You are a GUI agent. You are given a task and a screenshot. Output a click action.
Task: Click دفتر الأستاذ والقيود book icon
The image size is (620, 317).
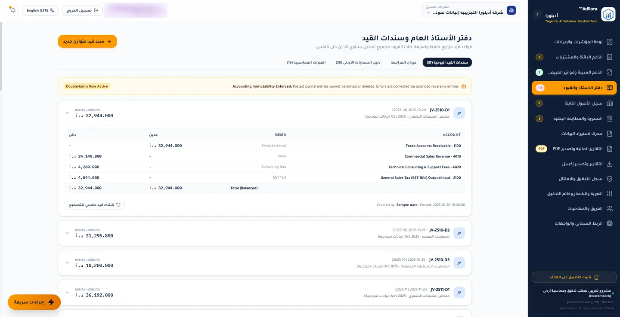[609, 88]
